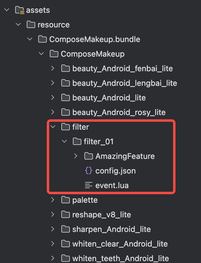Image resolution: width=201 pixels, height=263 pixels.
Task: Select the sharpen_Android_lite folder name
Action: coord(111,229)
